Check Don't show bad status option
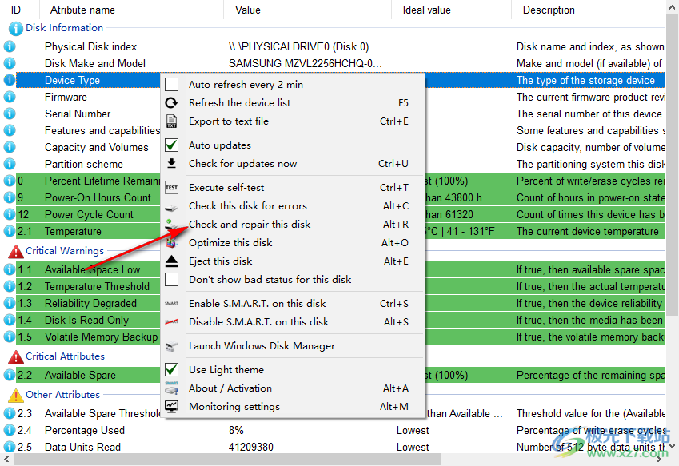This screenshot has height=466, width=679. click(171, 280)
